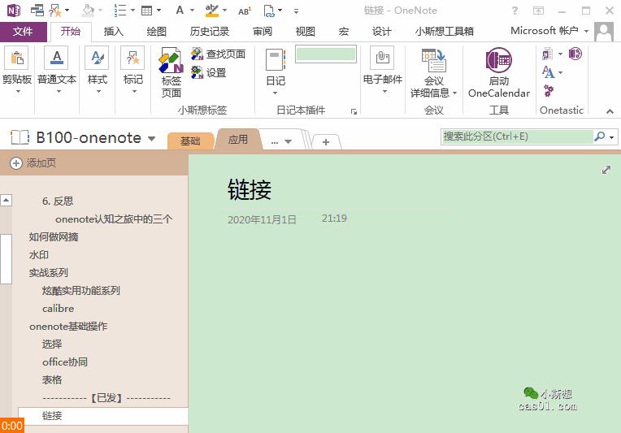Open 日记本插件 group dialog launcher
The height and width of the screenshot is (433, 621).
pyautogui.click(x=354, y=111)
